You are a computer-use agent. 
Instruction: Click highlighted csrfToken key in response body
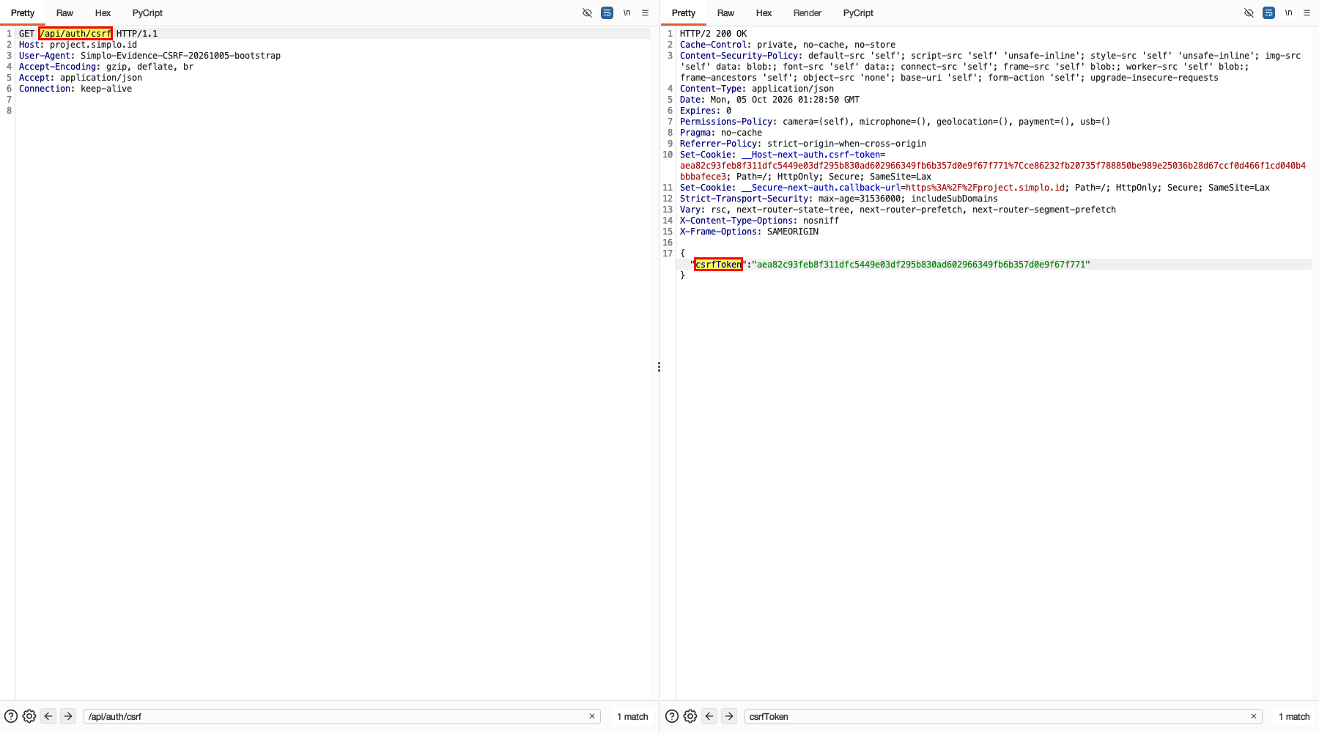[x=718, y=265]
